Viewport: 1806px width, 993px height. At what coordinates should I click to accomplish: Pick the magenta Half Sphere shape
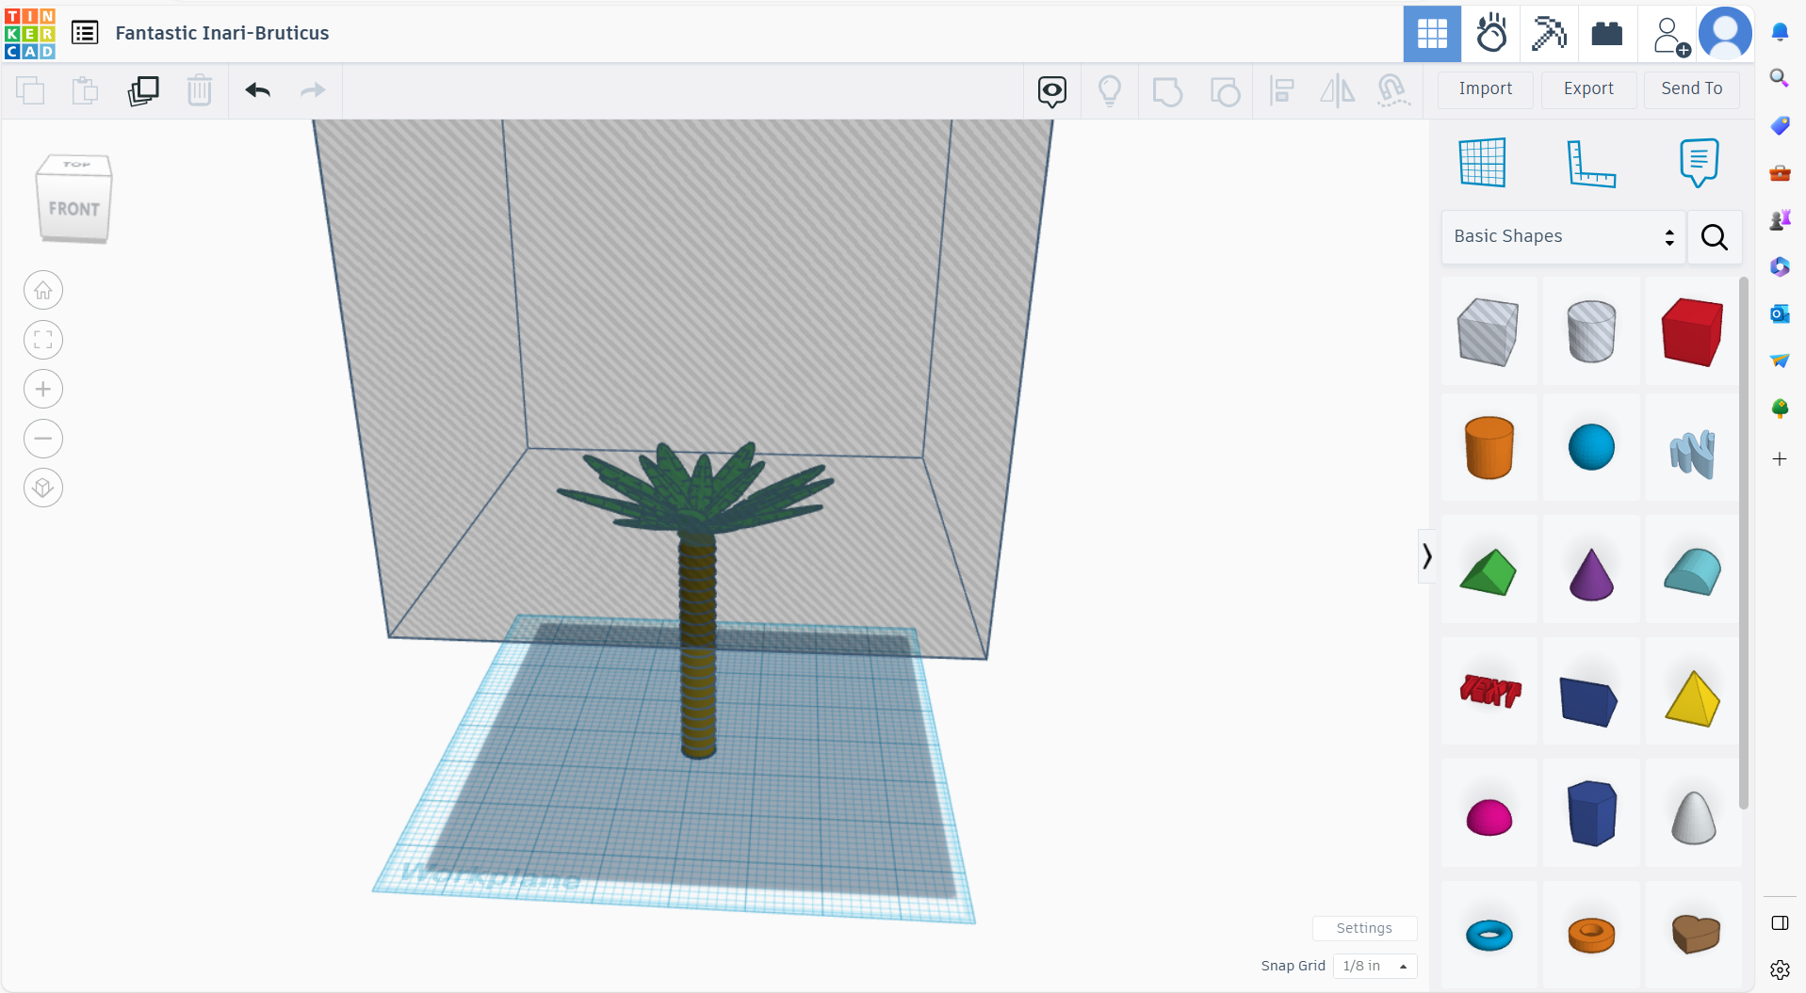tap(1489, 817)
